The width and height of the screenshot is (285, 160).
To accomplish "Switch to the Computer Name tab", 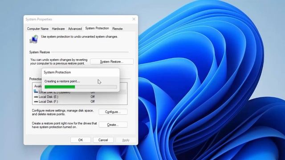I will [x=38, y=28].
